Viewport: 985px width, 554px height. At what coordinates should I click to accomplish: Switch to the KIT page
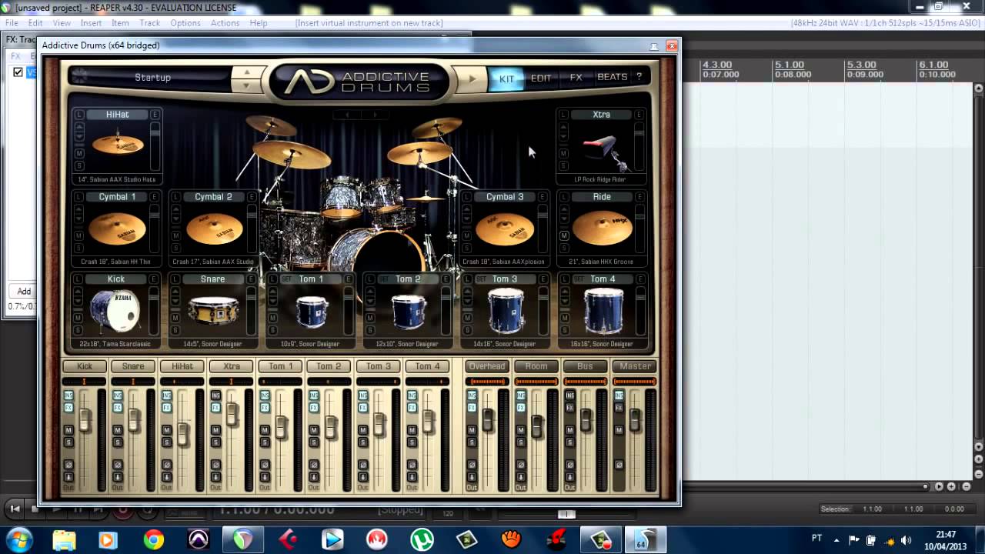coord(506,78)
